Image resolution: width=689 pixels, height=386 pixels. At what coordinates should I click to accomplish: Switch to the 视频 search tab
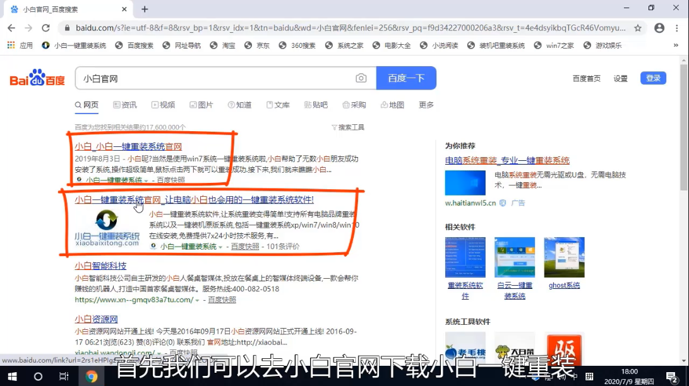(167, 105)
